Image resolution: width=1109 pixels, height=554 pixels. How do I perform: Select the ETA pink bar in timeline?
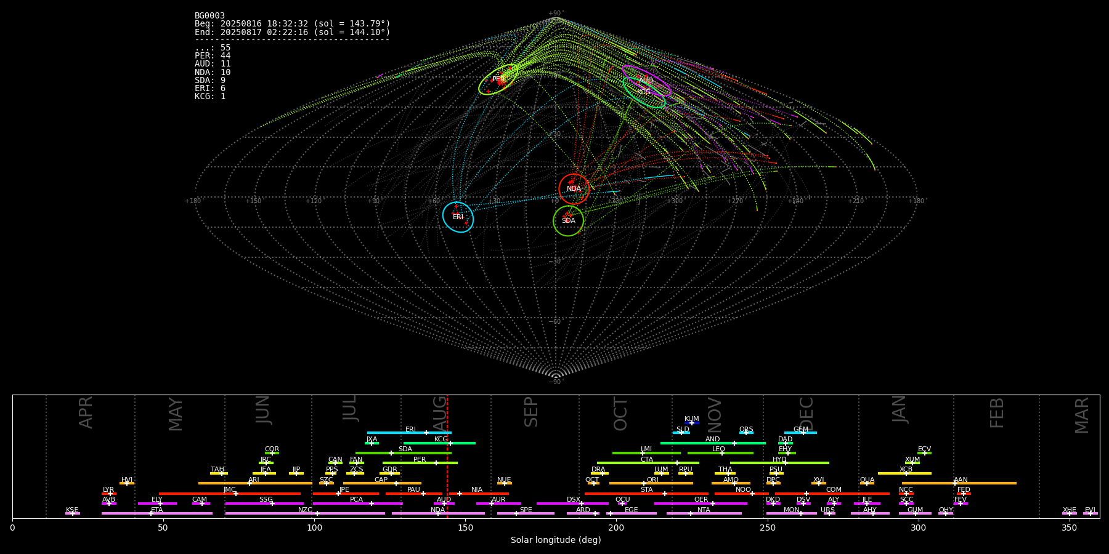157,513
